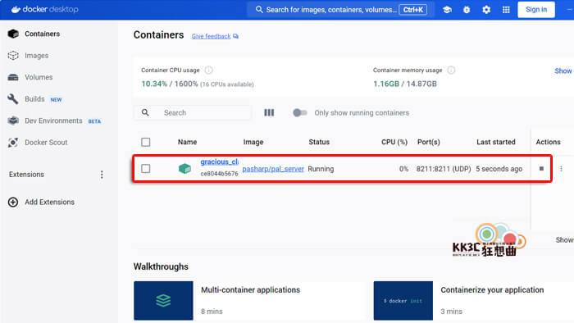Open the gracious_cl container name link
Viewport: 574px width, 323px height.
click(219, 161)
